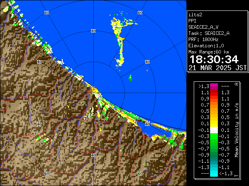Click the 'A' letter beside the legend top
The image size is (249, 186).
(x=237, y=84)
